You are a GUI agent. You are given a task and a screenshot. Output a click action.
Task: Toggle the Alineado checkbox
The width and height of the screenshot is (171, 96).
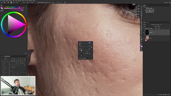click(x=38, y=2)
